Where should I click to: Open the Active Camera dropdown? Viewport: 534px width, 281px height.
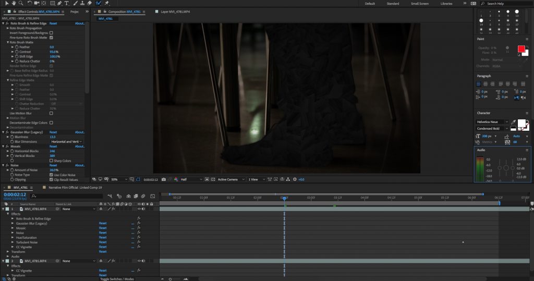229,179
